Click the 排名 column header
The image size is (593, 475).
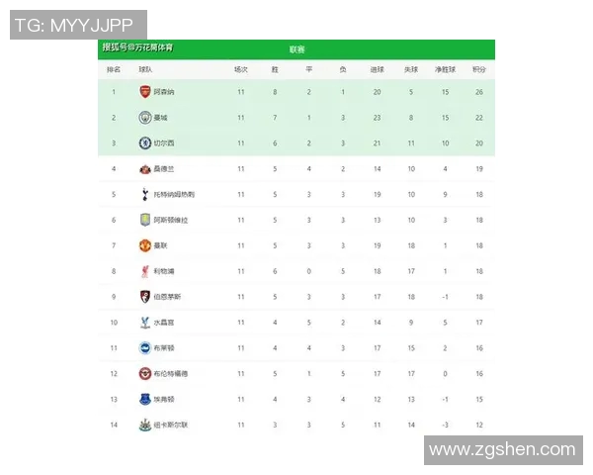coord(114,70)
